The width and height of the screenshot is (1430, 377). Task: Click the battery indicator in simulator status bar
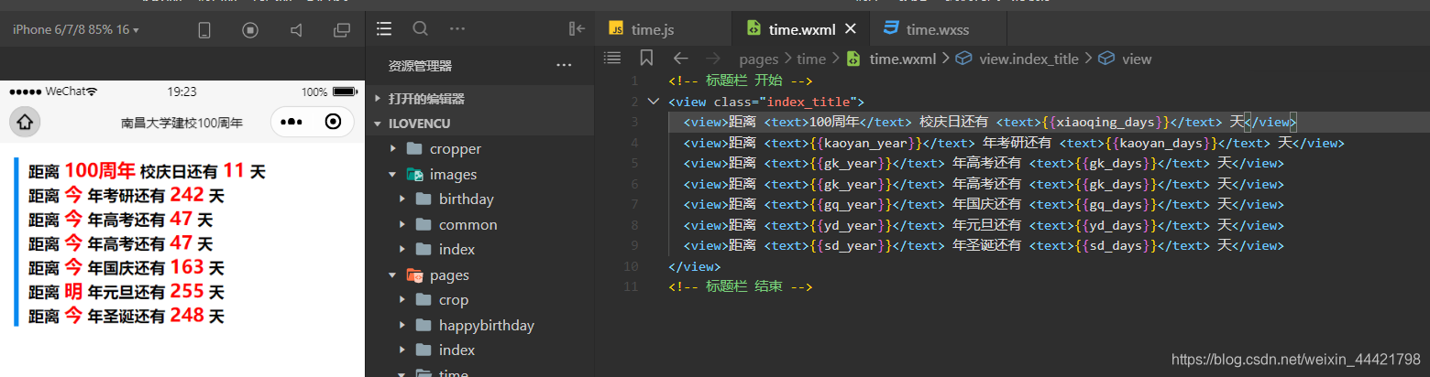(x=346, y=92)
